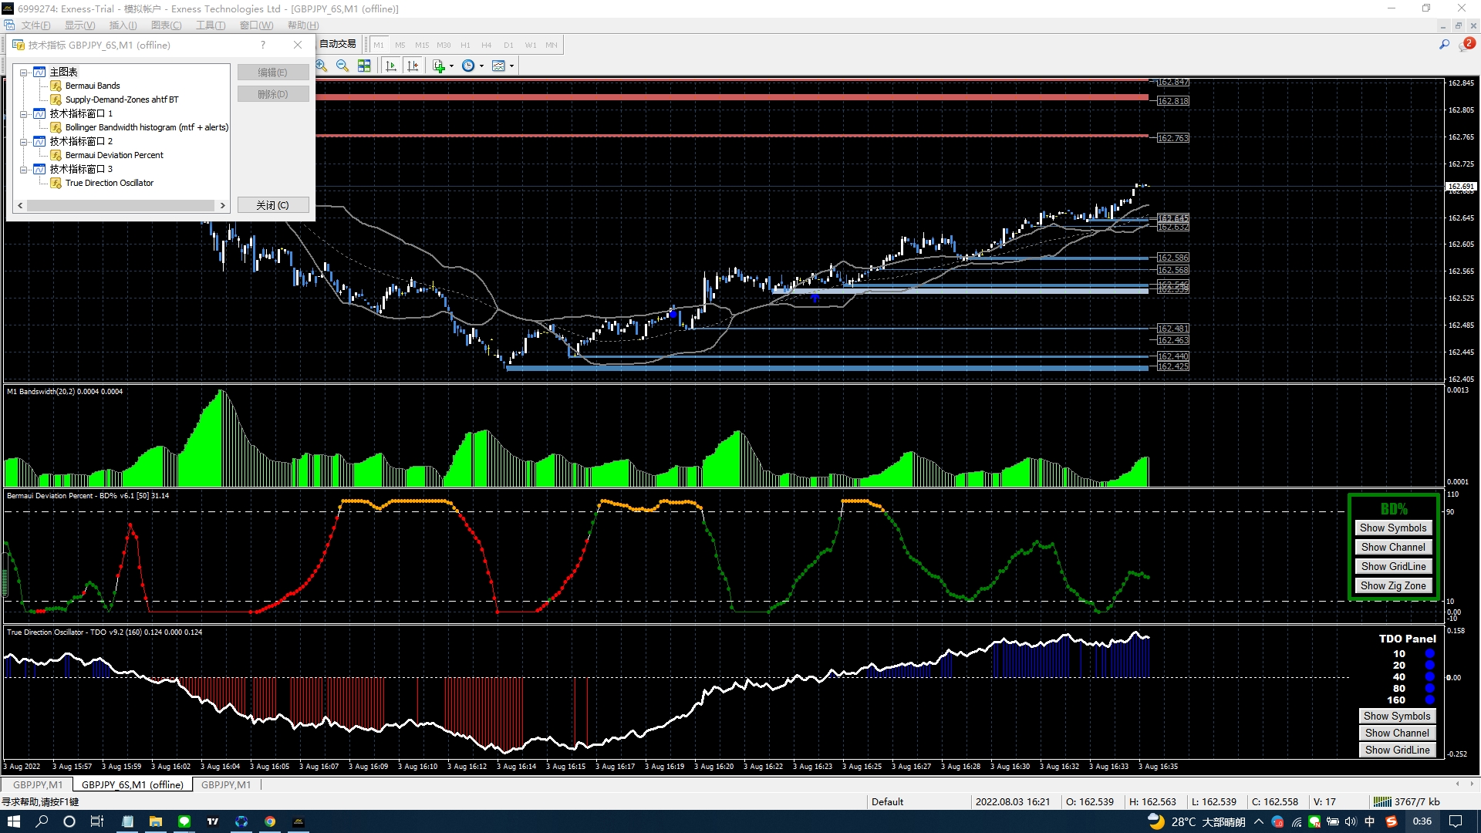Viewport: 1481px width, 833px height.
Task: Click the 关闭(C) close button in the dialog
Action: point(272,205)
